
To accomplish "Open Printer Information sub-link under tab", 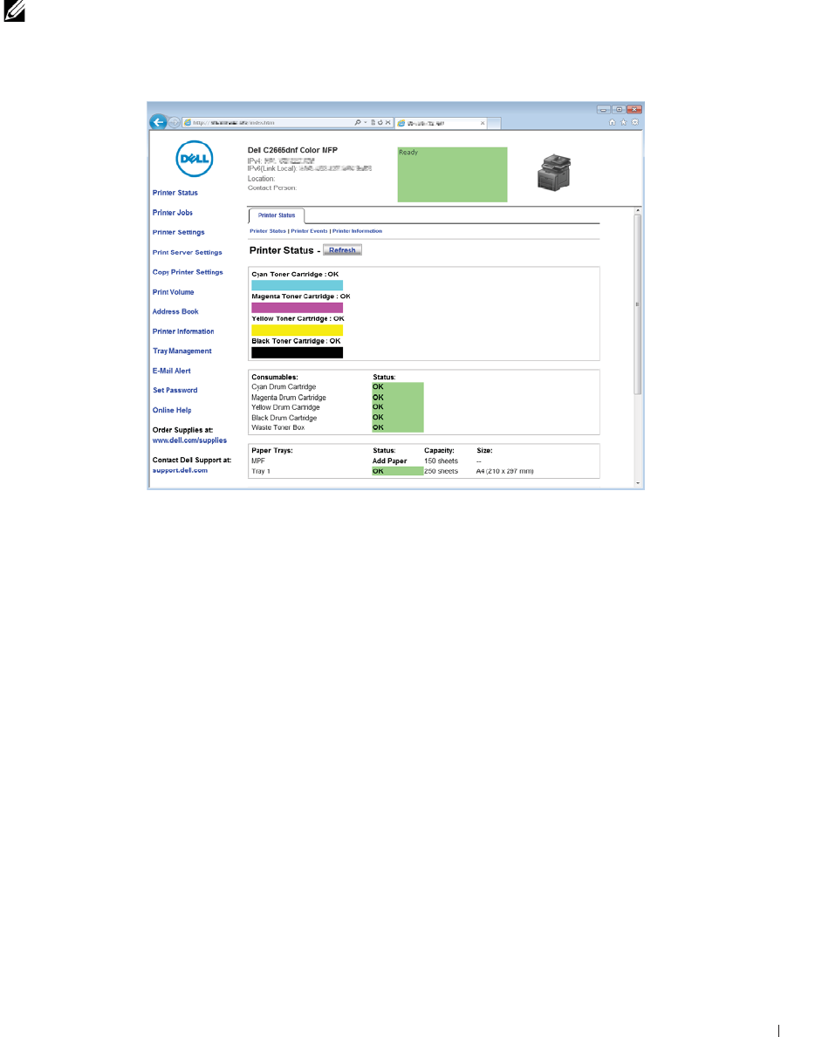I will [357, 231].
